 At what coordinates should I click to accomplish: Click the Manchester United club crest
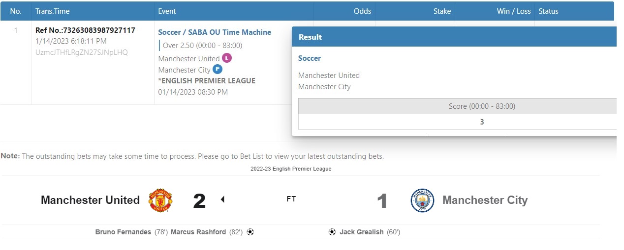pyautogui.click(x=160, y=200)
